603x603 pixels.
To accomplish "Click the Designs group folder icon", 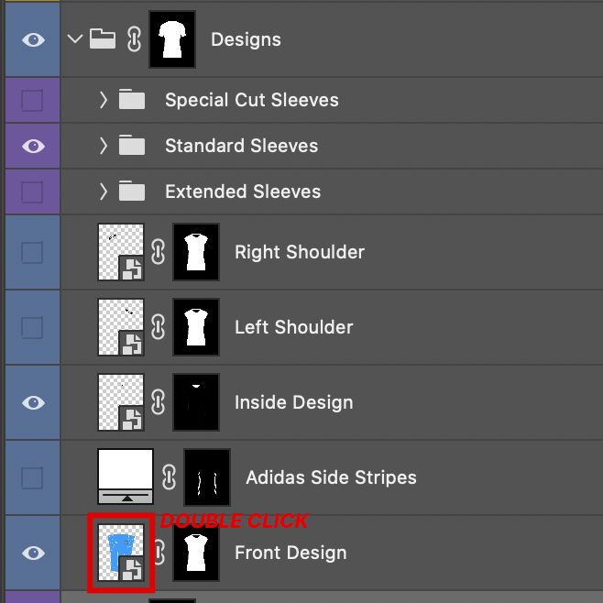I will (x=102, y=39).
